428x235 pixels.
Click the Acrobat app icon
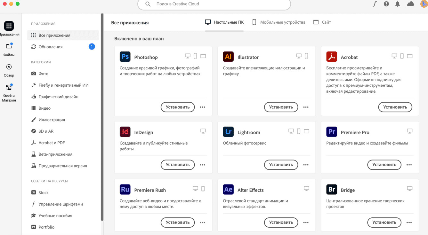(x=332, y=57)
